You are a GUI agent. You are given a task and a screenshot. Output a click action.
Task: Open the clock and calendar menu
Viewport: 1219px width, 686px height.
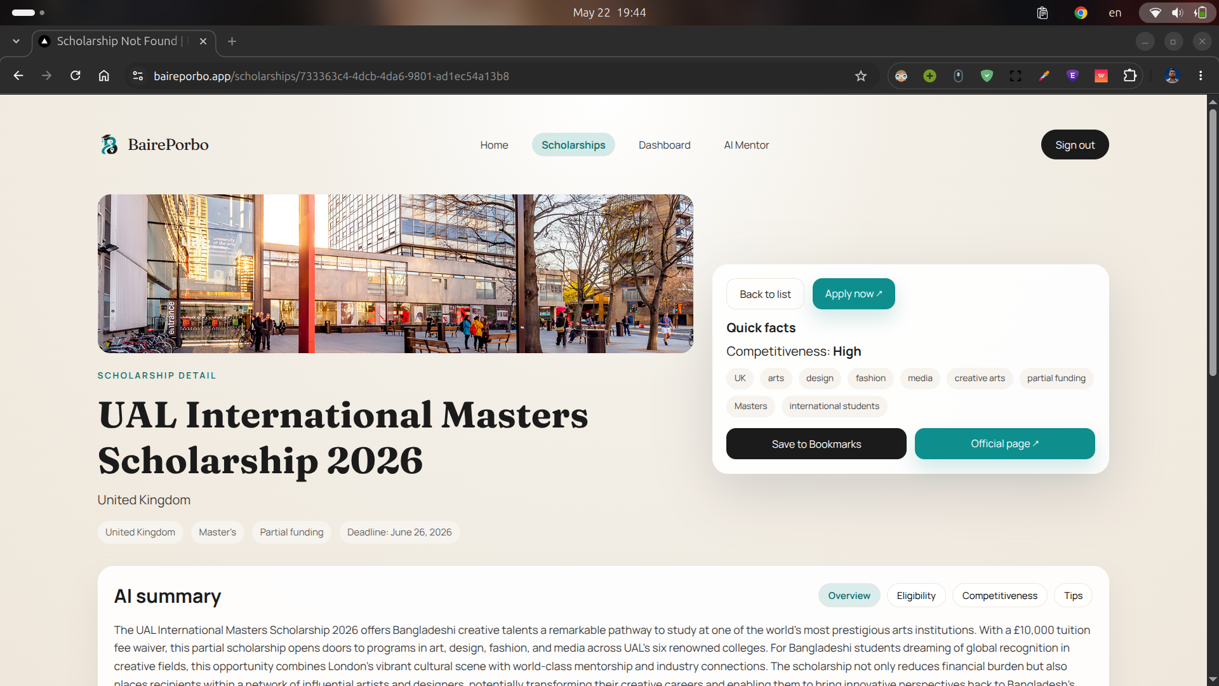(609, 13)
